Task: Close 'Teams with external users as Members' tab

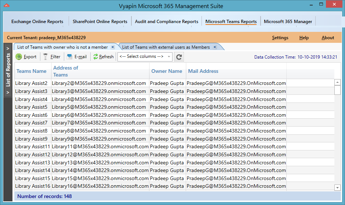Action: (x=215, y=47)
